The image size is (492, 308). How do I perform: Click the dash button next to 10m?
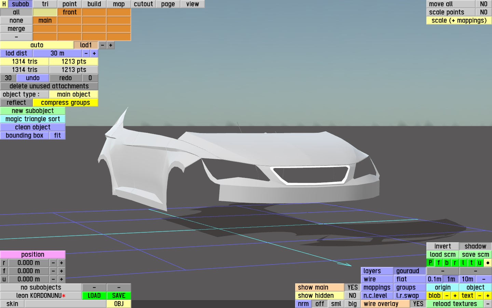[x=484, y=279]
